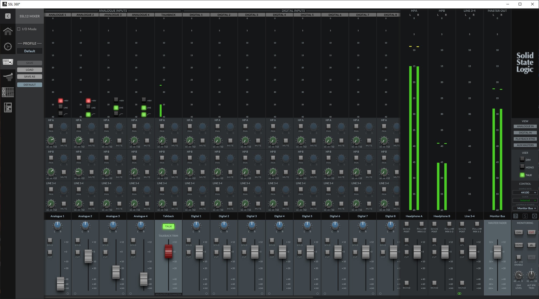Screen dimensions: 539x299
Task: Switch the view to PLAYBACK RTNS
Action: click(x=525, y=139)
